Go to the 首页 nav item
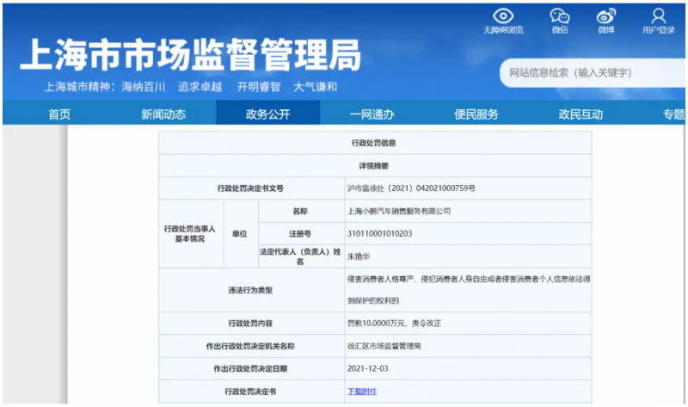The image size is (688, 407). point(59,114)
